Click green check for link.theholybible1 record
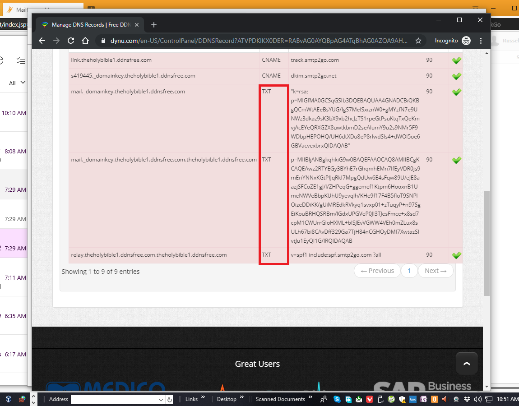Image resolution: width=519 pixels, height=406 pixels. (456, 60)
